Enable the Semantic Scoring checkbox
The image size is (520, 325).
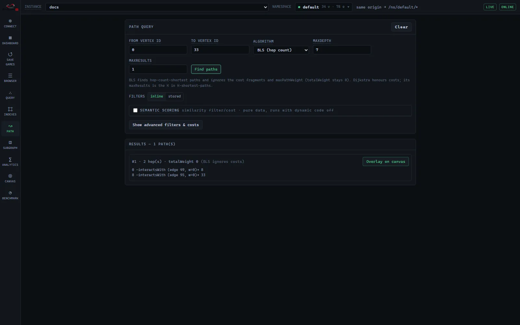tap(135, 110)
